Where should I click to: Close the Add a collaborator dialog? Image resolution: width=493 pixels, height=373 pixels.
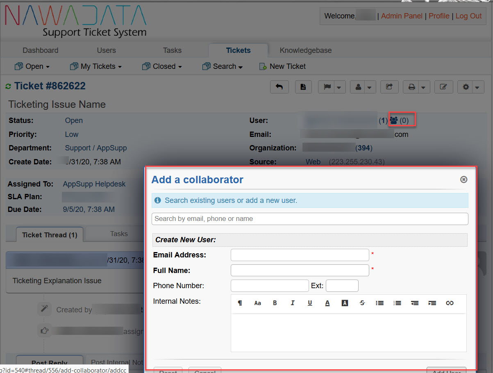point(463,180)
